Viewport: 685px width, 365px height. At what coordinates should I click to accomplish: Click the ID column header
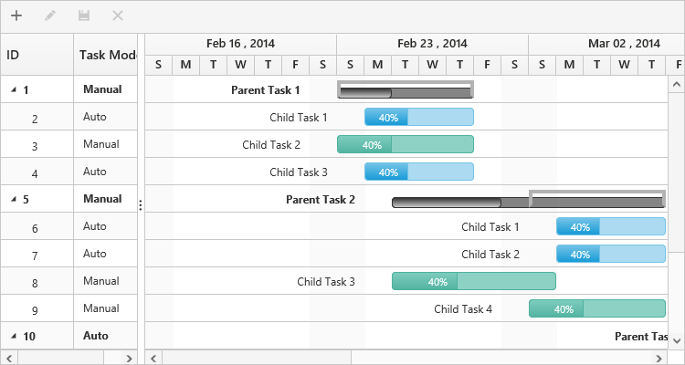tap(37, 55)
